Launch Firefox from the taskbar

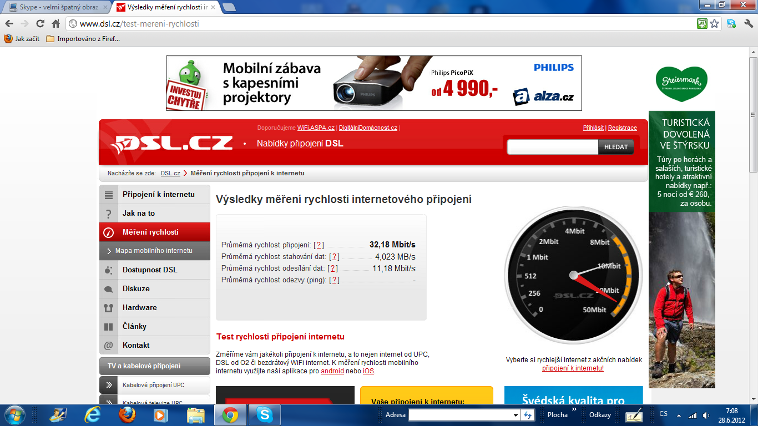pos(127,415)
